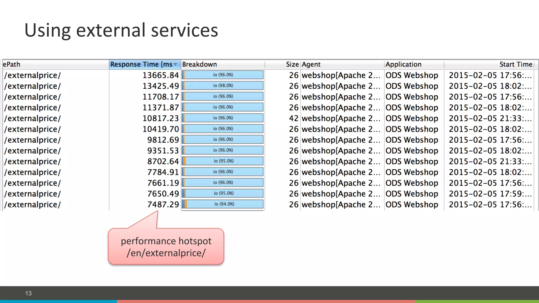The width and height of the screenshot is (539, 303).
Task: Click the io (94.0%) breakdown bar
Action: click(223, 204)
